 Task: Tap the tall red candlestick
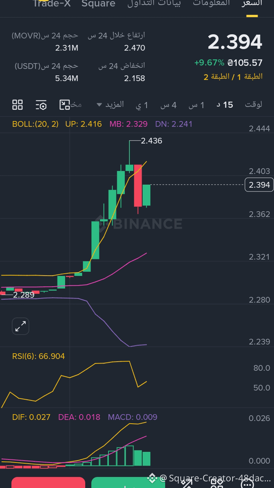138,185
